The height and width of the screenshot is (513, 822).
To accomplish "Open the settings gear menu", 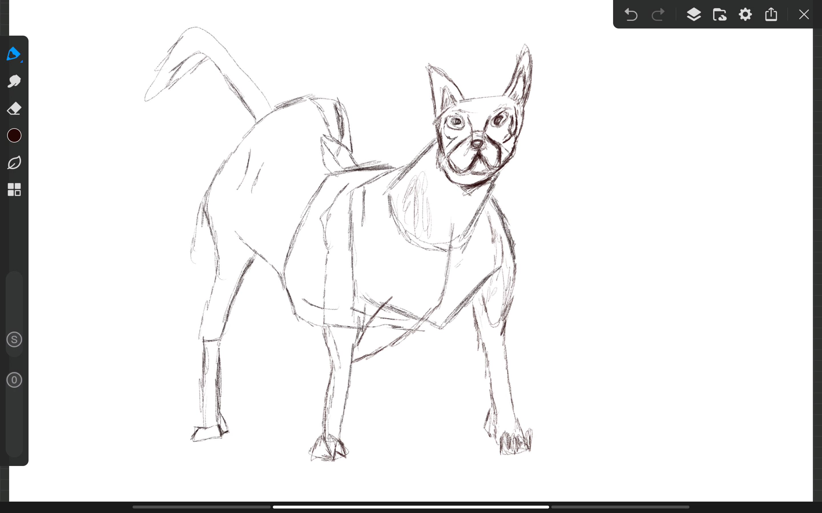I will (x=745, y=15).
